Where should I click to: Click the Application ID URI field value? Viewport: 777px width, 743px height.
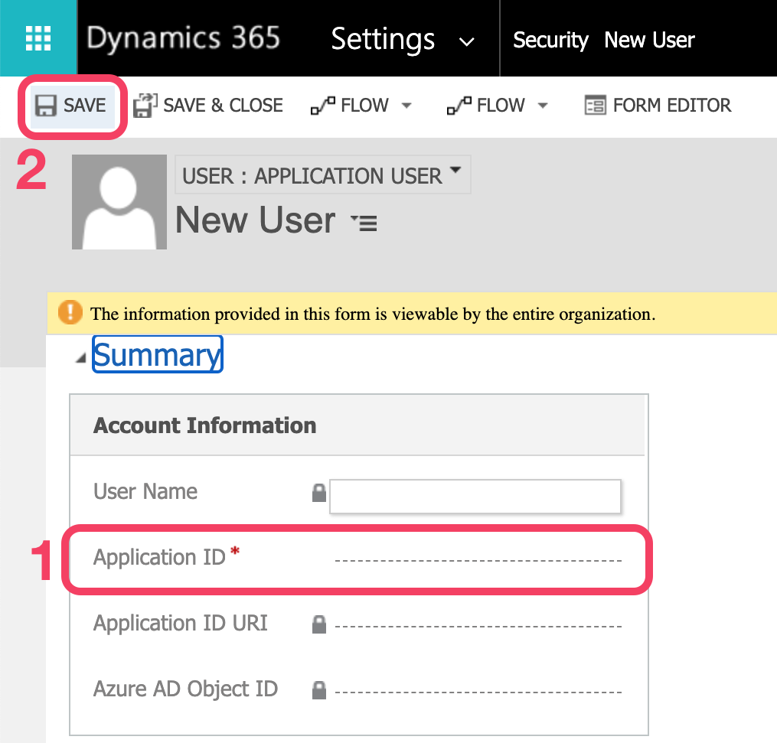(478, 626)
